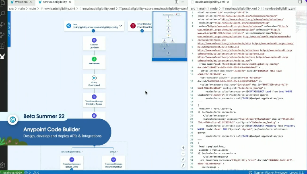Expand chevron beneath Return Offer node
This screenshot has height=174, width=307.
(72, 169)
